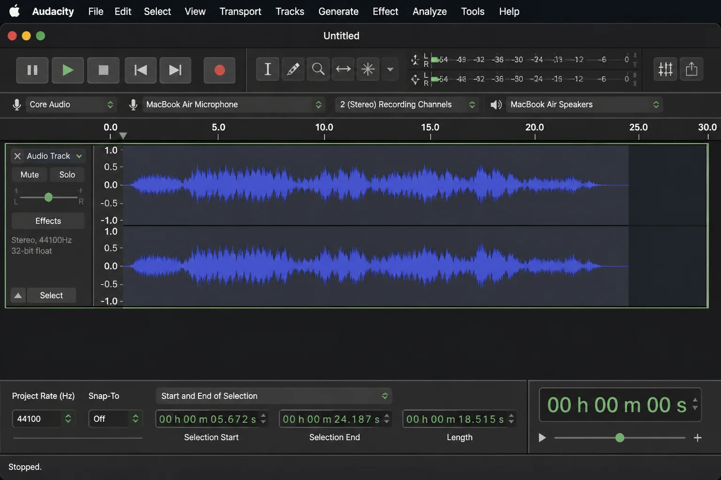Screen dimensions: 721x480
Task: Click the recording meter microphone icon
Action: click(415, 60)
